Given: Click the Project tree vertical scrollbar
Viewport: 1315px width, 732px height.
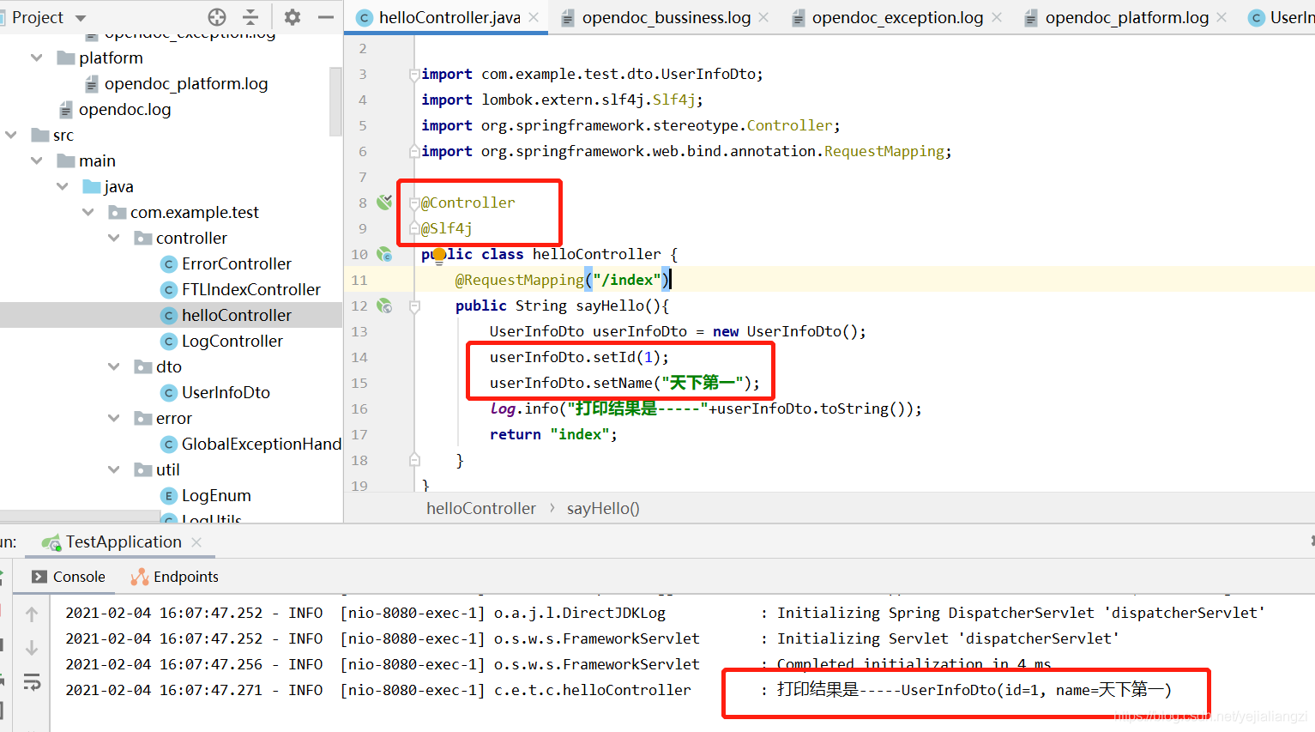Looking at the screenshot, I should (335, 101).
